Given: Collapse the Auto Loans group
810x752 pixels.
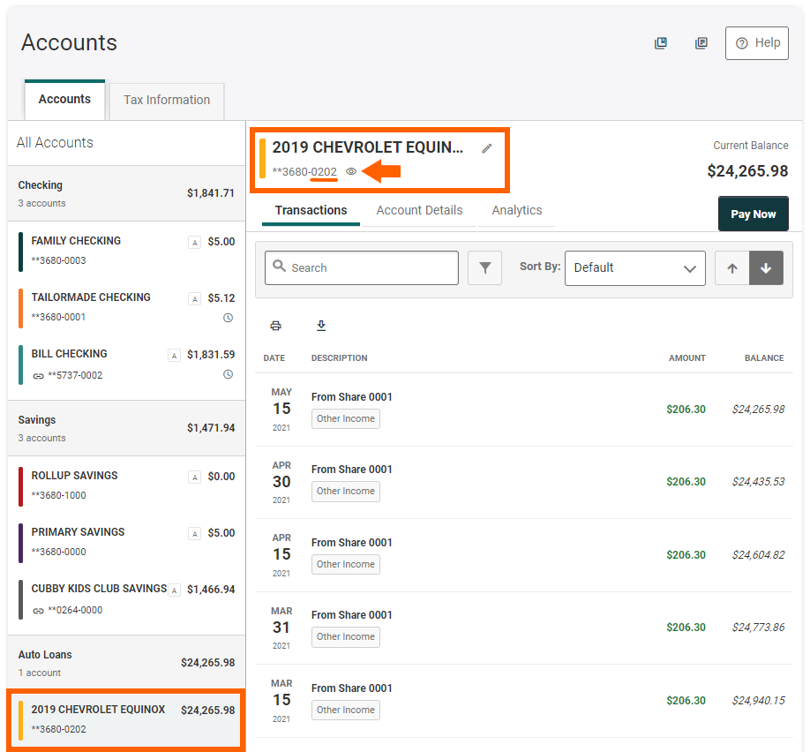Looking at the screenshot, I should [x=126, y=663].
